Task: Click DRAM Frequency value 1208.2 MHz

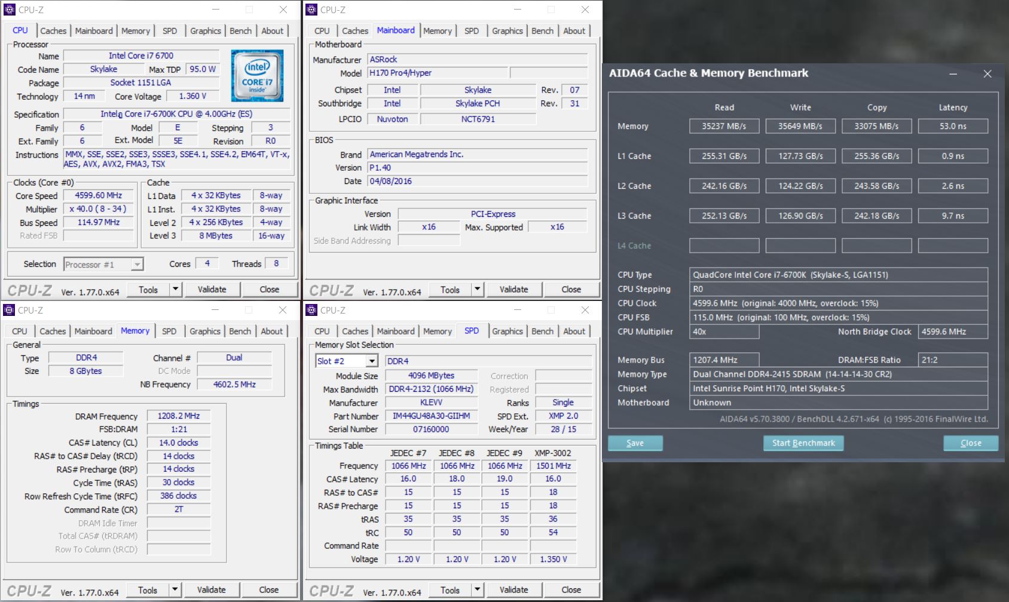Action: [x=179, y=416]
